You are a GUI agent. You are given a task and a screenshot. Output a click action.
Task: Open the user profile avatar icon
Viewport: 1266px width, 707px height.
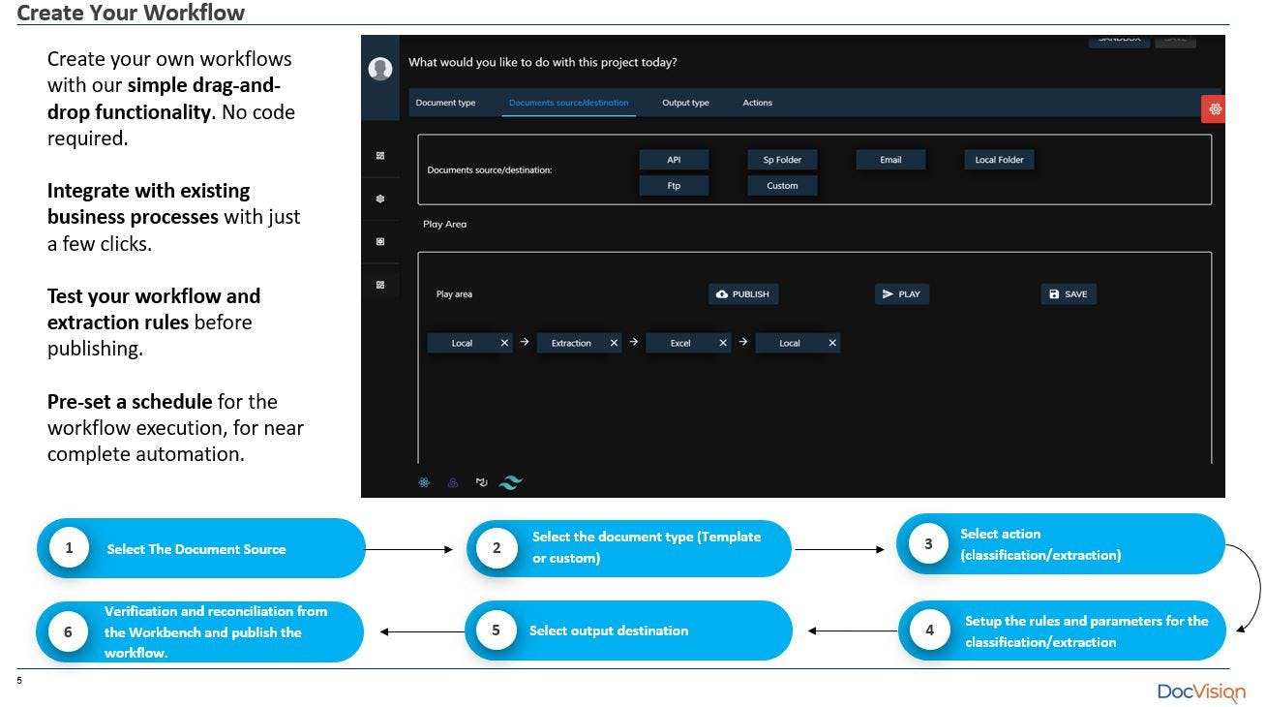tap(380, 67)
